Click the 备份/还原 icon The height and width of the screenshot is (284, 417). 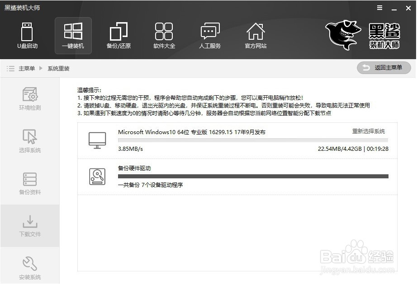pos(118,35)
